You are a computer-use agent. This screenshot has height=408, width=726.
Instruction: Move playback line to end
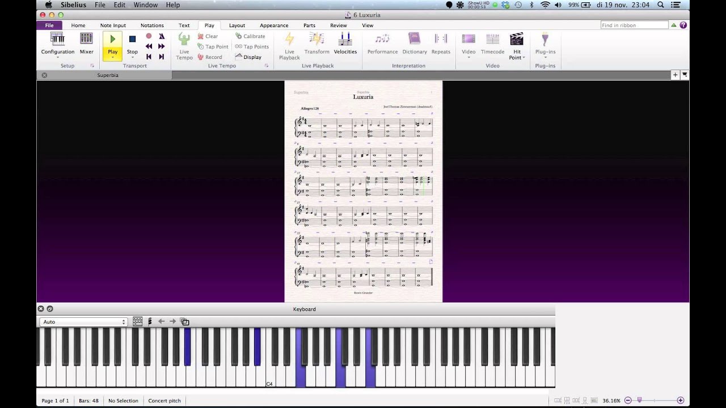coord(162,57)
